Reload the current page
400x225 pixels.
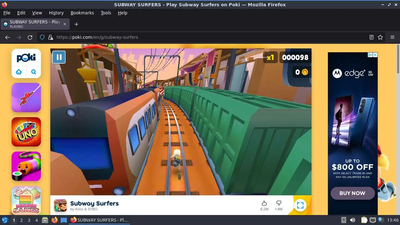pyautogui.click(x=30, y=37)
